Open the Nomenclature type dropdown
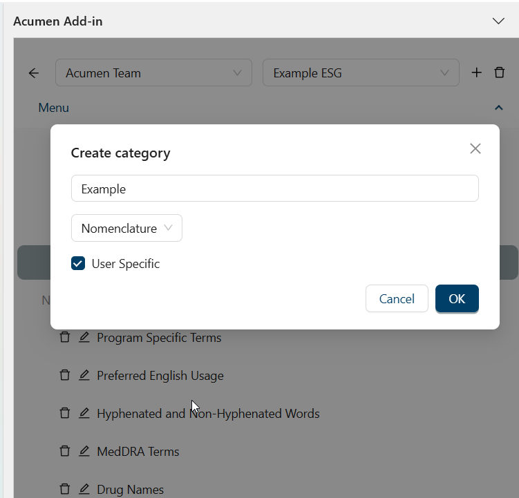519x498 pixels. [x=126, y=228]
